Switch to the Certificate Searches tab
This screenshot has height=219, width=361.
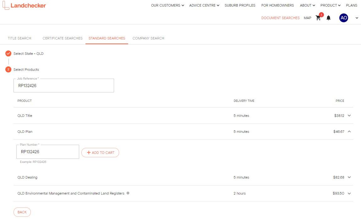[x=63, y=38]
